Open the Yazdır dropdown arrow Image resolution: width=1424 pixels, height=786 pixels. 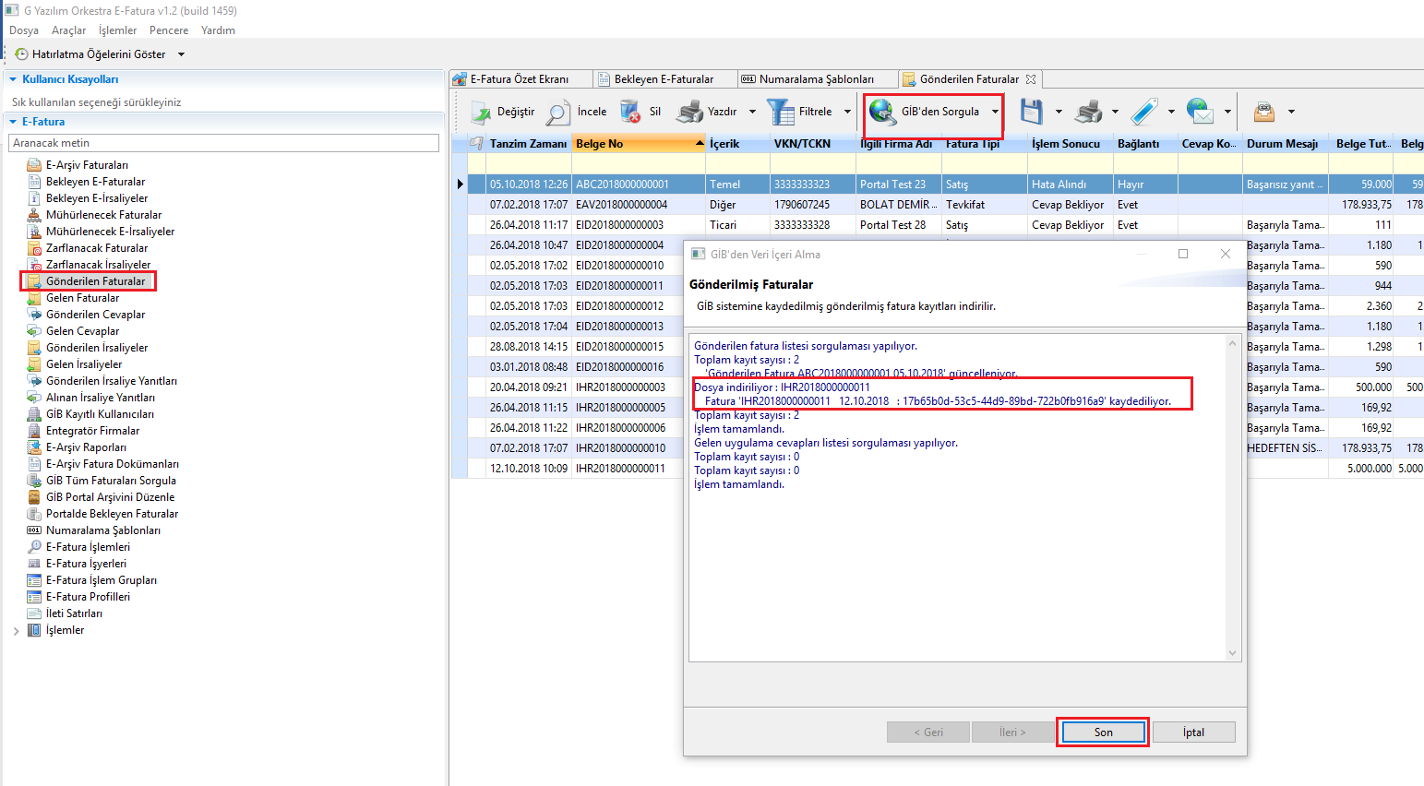click(x=752, y=112)
